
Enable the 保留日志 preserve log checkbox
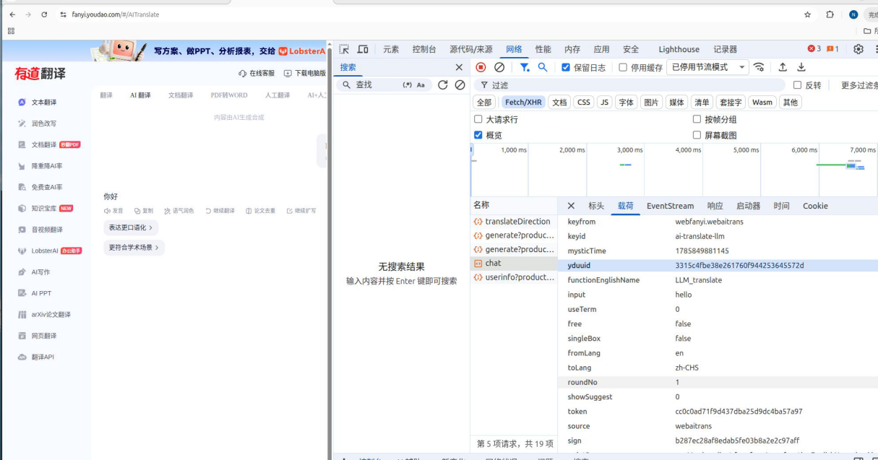[566, 67]
